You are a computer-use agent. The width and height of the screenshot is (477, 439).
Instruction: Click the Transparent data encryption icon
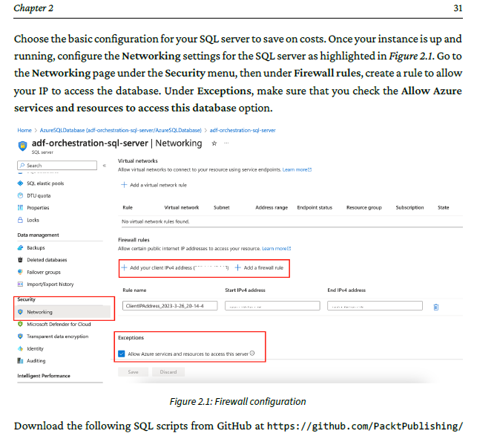click(x=20, y=336)
